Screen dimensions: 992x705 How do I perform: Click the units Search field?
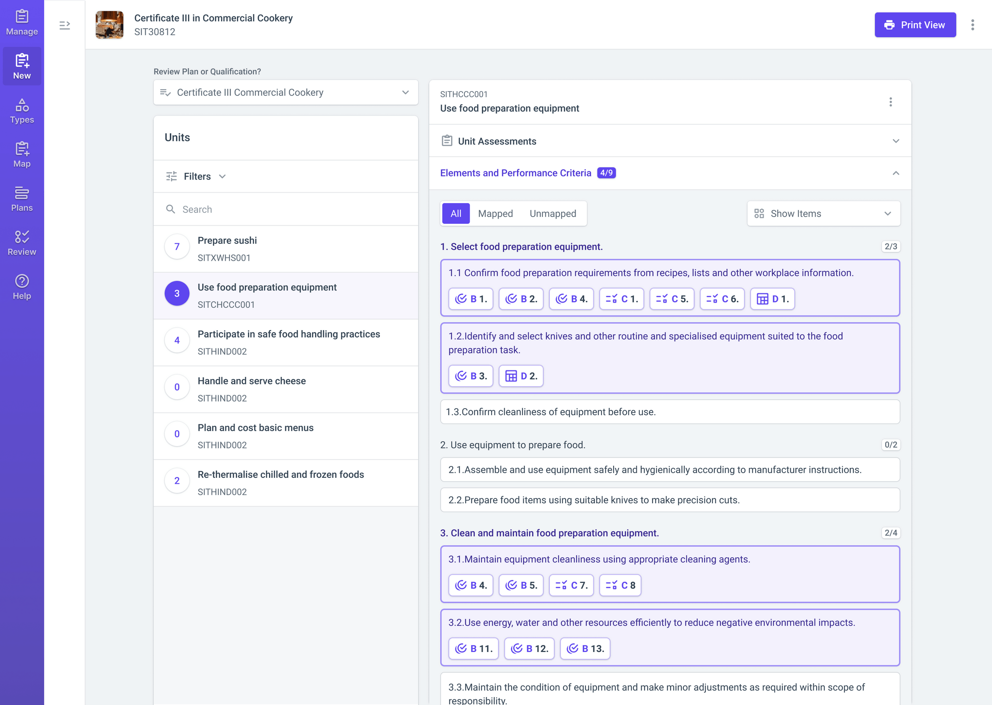[x=286, y=209]
